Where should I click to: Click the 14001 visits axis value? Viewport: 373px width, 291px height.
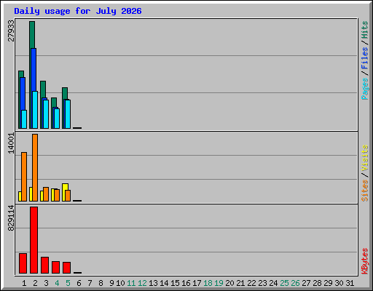[11, 143]
